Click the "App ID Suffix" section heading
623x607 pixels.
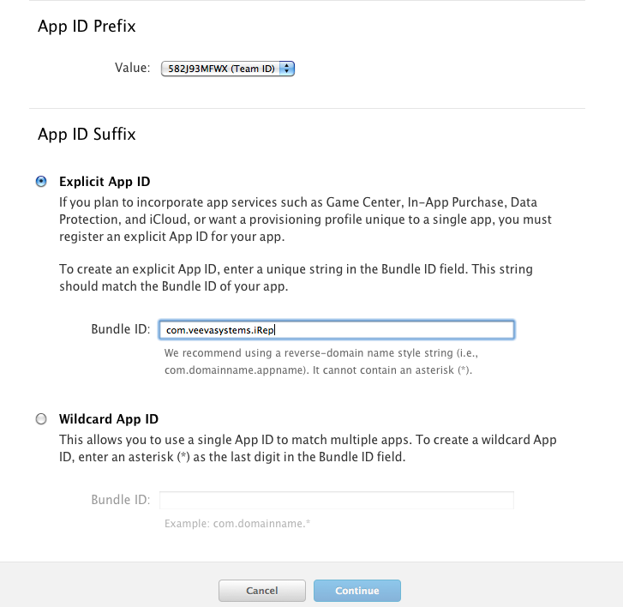(x=87, y=134)
